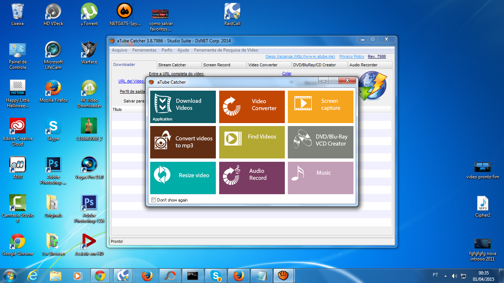504x283 pixels.
Task: Open the Music tile
Action: coord(321,178)
